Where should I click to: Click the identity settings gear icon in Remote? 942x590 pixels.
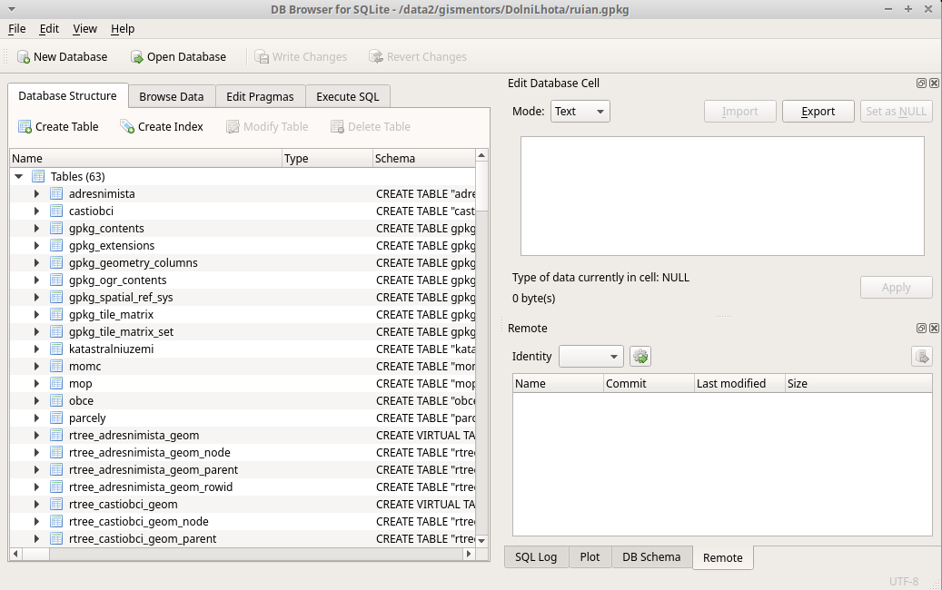[640, 357]
